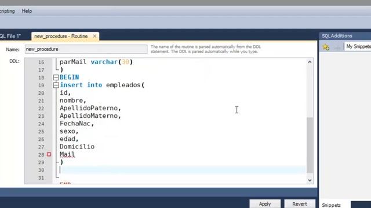371x208 pixels.
Task: Click the faded icon beside the star icon
Action: [x=337, y=47]
